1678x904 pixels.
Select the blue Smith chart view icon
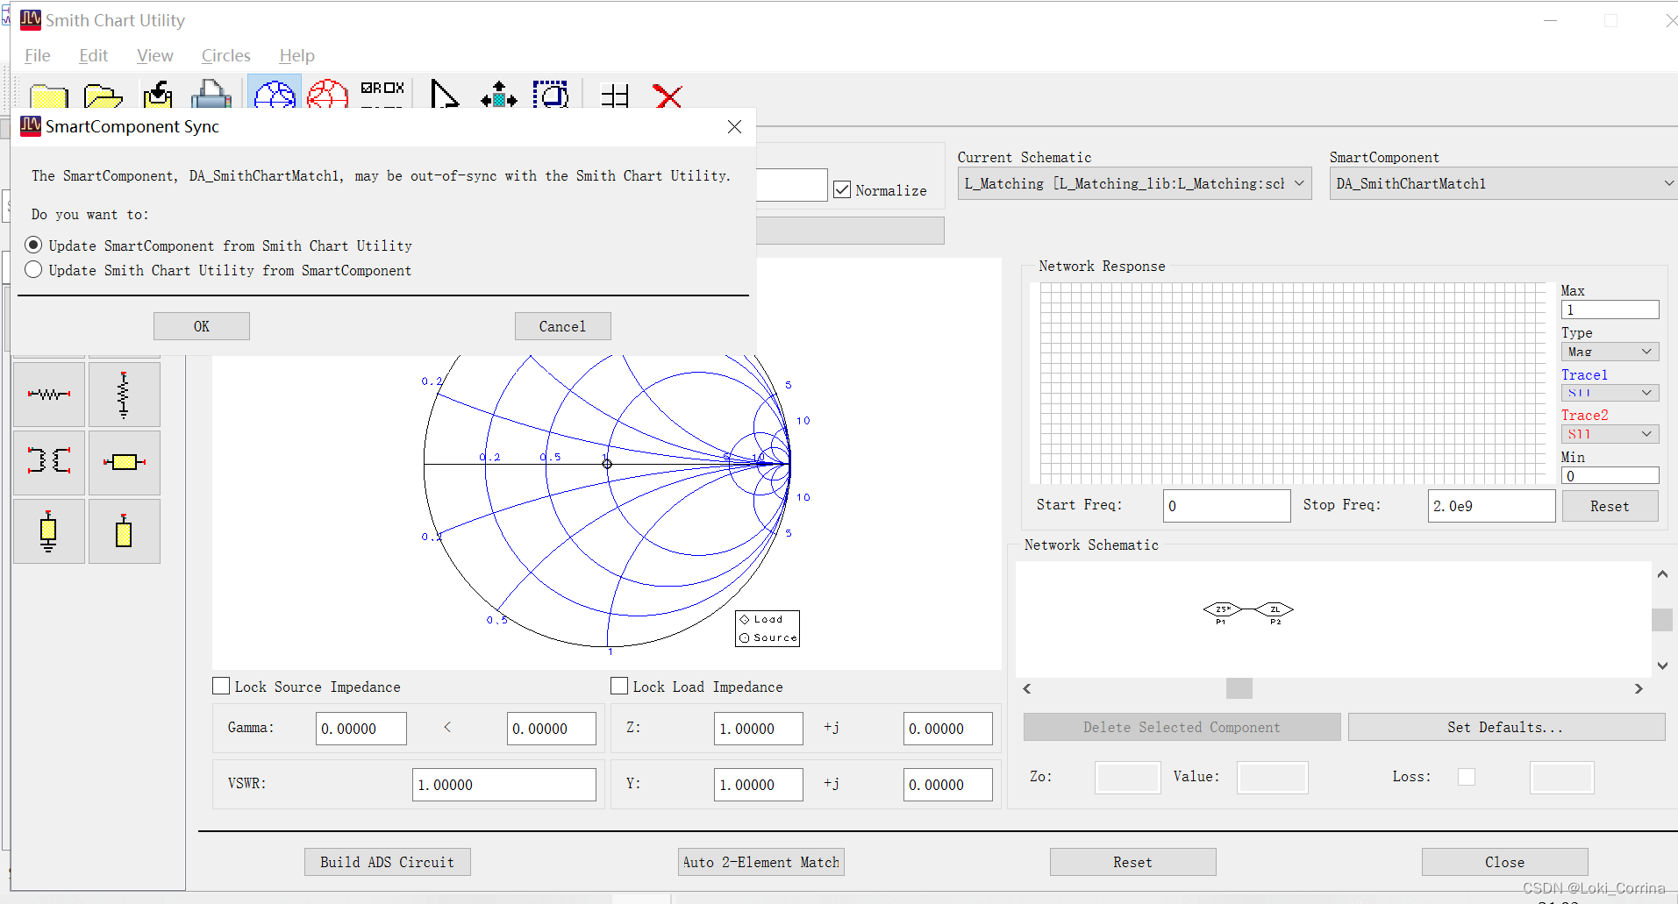point(275,93)
